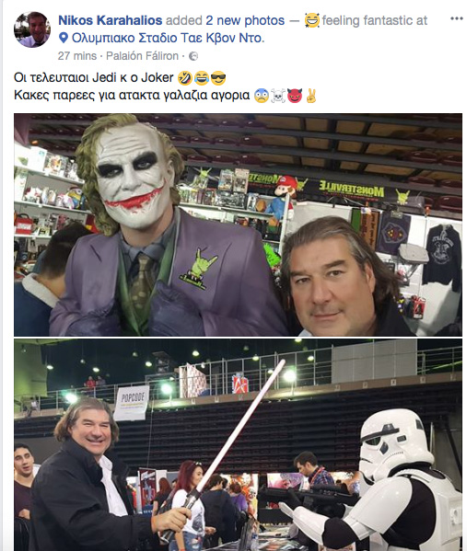Click the tears of joy emoji
The image size is (467, 551).
coord(202,77)
